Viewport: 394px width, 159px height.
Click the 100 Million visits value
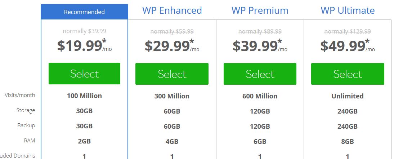tap(84, 96)
